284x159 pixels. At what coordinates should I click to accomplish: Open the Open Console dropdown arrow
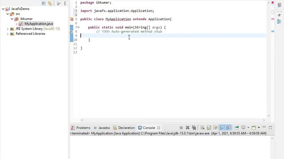coord(259,128)
